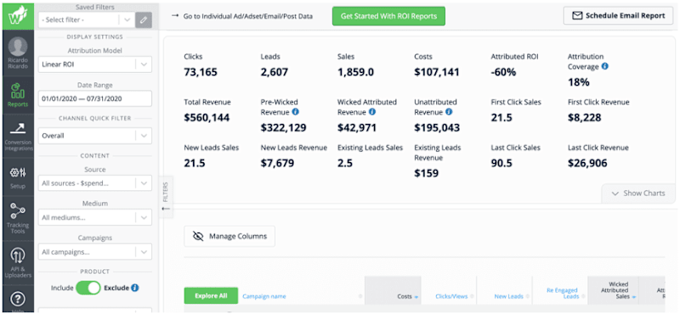Collapse the Filters panel arrow tab
Viewport: 680px width, 314px height.
(x=166, y=197)
